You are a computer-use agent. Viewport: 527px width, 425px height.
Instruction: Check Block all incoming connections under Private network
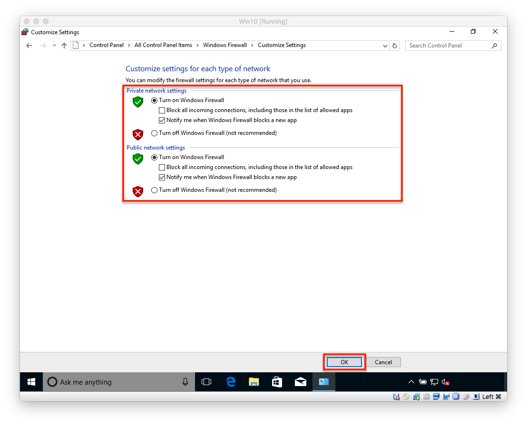[162, 110]
